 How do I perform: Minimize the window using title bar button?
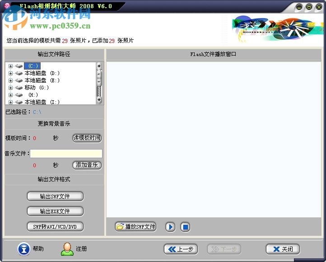pyautogui.click(x=299, y=7)
